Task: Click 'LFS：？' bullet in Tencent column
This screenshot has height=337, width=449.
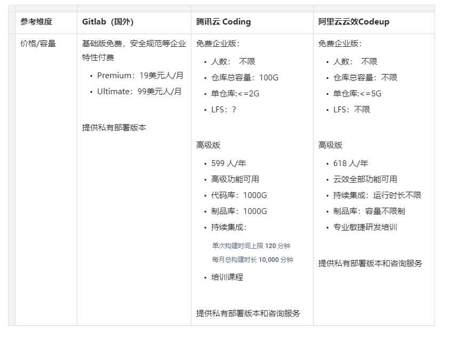Action: coord(223,110)
